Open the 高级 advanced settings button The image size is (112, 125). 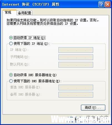[93, 107]
